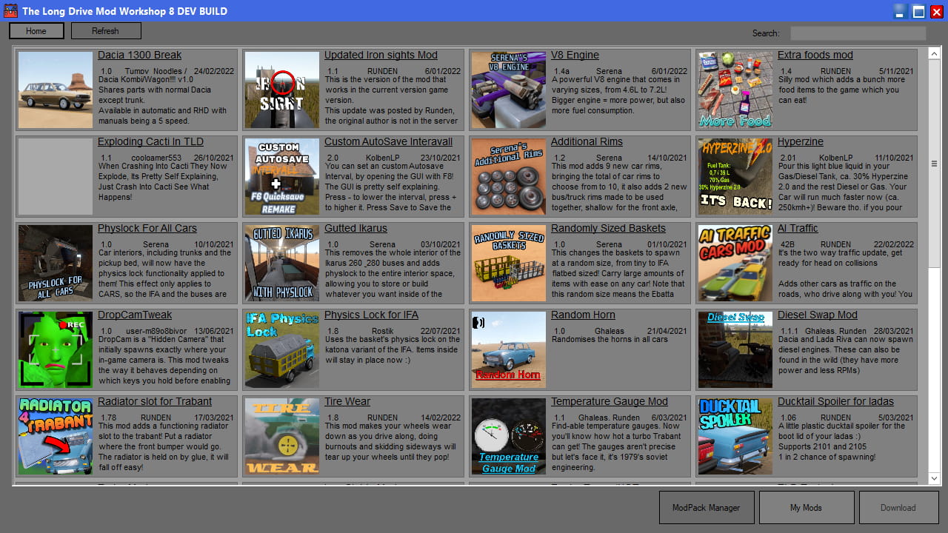Image resolution: width=948 pixels, height=533 pixels.
Task: Click the DropCamTweak title link
Action: click(x=135, y=315)
